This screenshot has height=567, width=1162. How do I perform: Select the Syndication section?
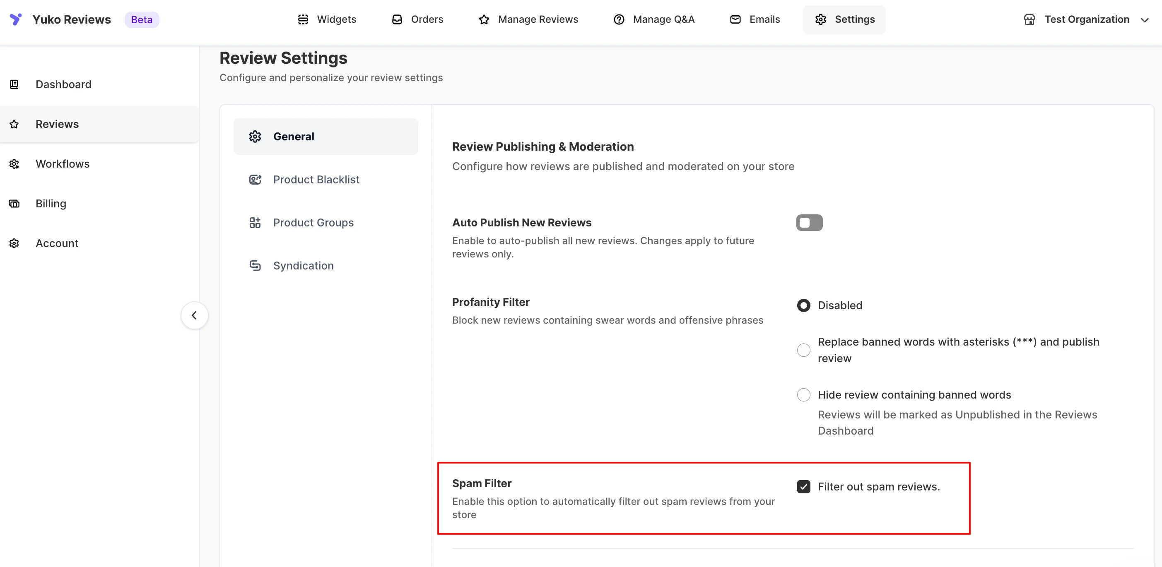point(325,265)
